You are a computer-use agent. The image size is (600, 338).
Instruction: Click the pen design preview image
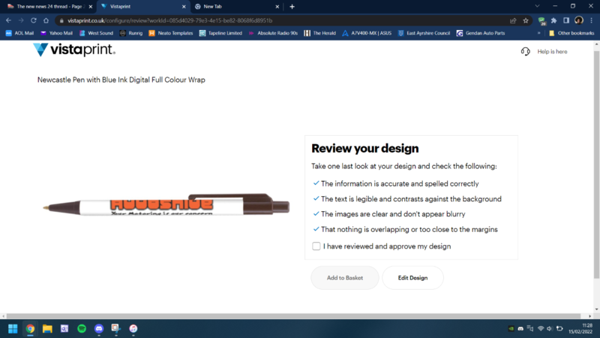(x=166, y=205)
